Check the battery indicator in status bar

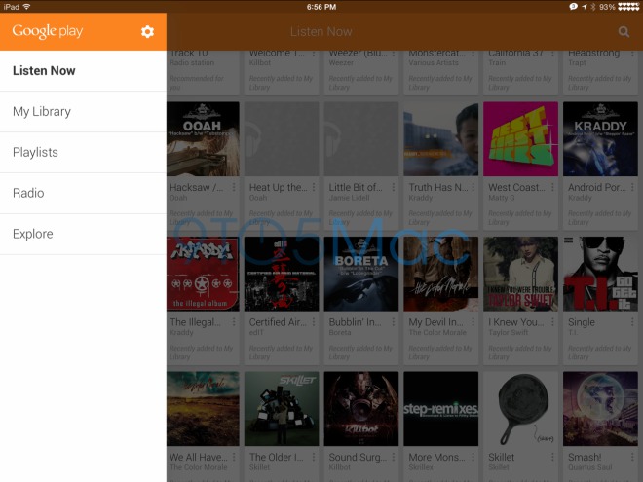coord(628,7)
